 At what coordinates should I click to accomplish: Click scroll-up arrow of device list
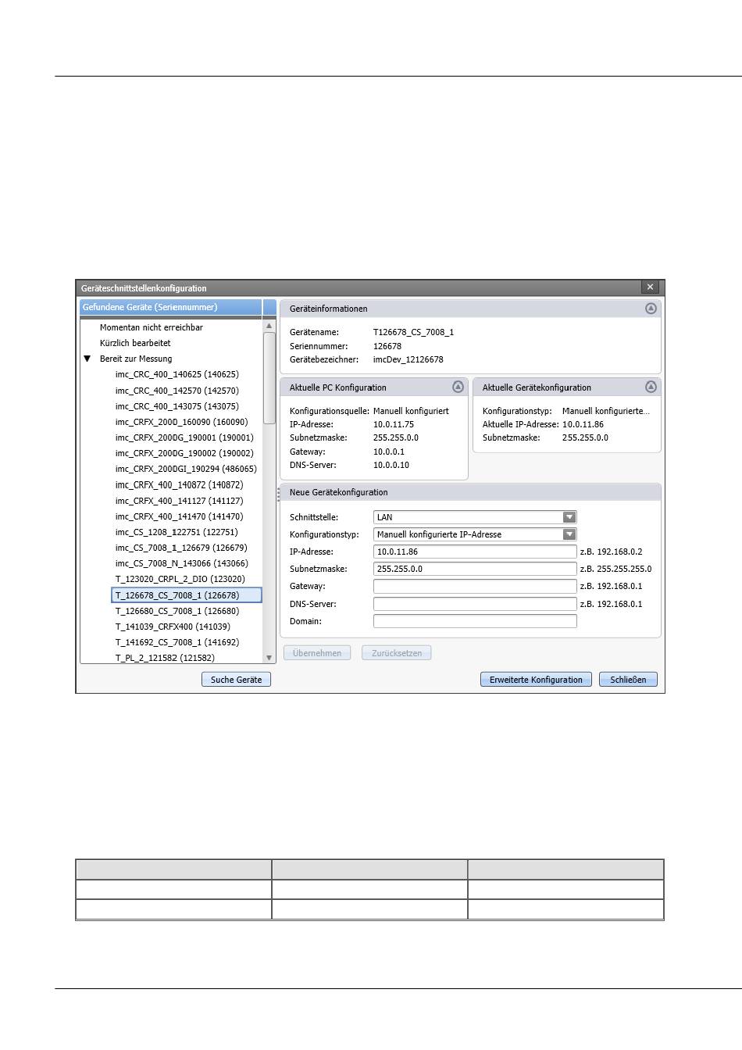coord(269,326)
